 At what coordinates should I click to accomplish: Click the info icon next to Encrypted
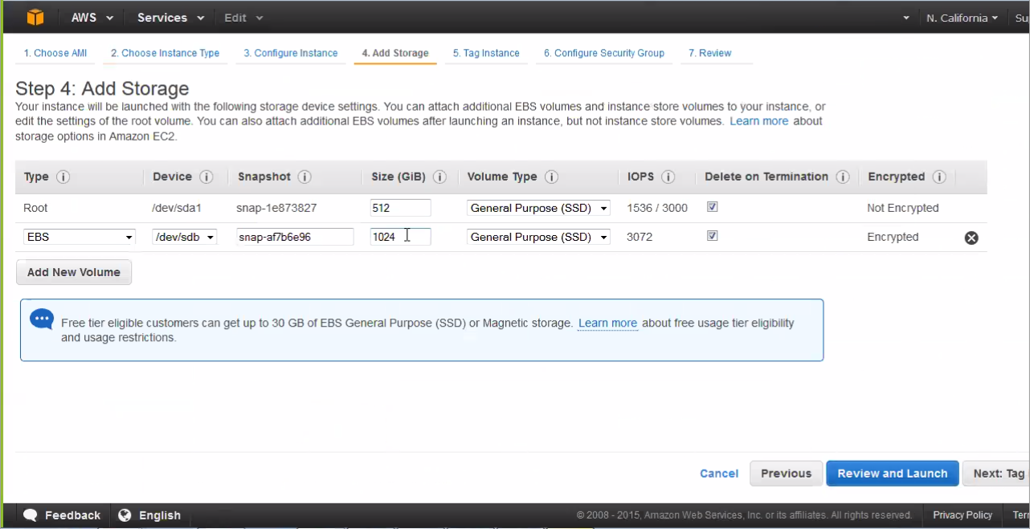[938, 177]
